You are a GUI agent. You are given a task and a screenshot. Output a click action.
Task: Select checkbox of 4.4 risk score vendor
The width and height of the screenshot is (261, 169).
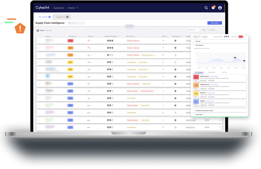tap(39, 77)
